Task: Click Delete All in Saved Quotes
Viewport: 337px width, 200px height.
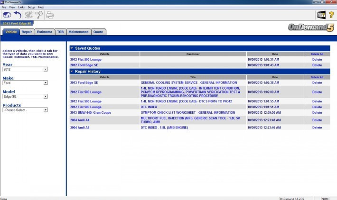Action: pyautogui.click(x=317, y=54)
